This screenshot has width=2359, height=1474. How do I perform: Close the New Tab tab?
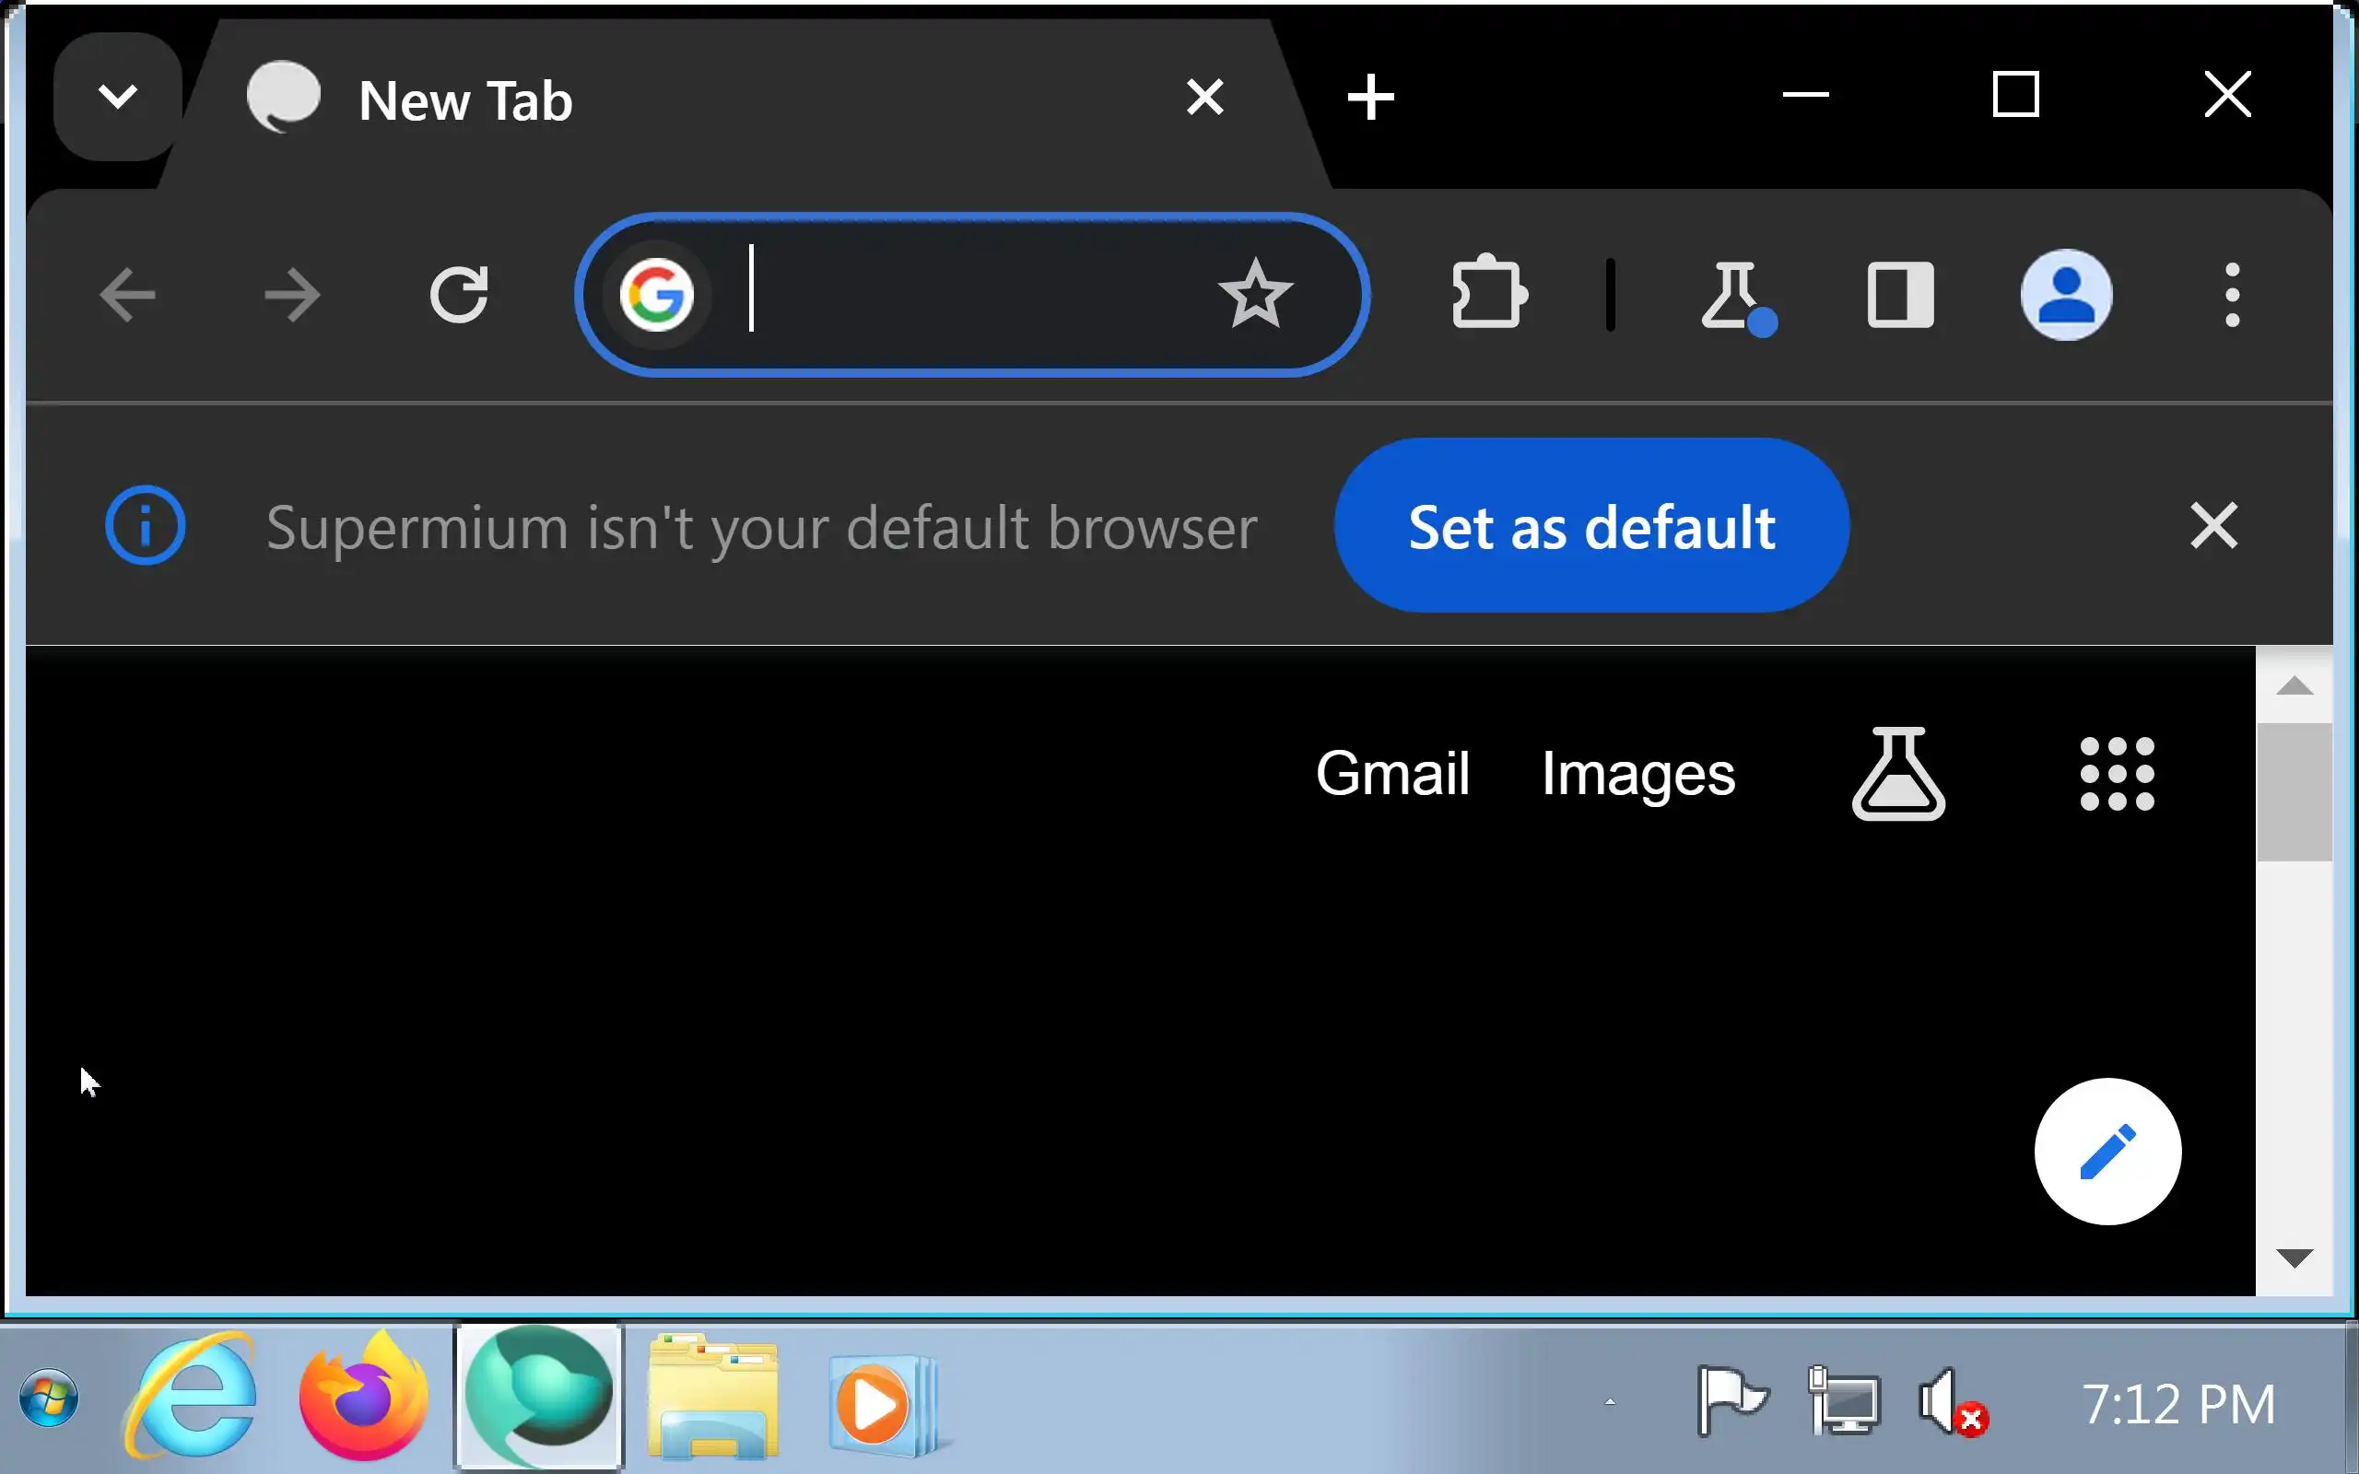pos(1205,98)
